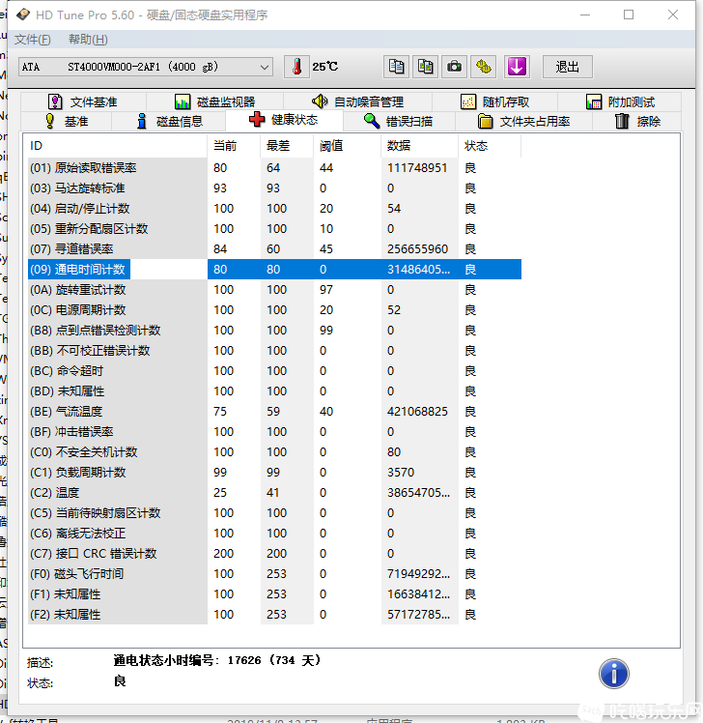
Task: Click the 最差 column header
Action: (x=287, y=146)
